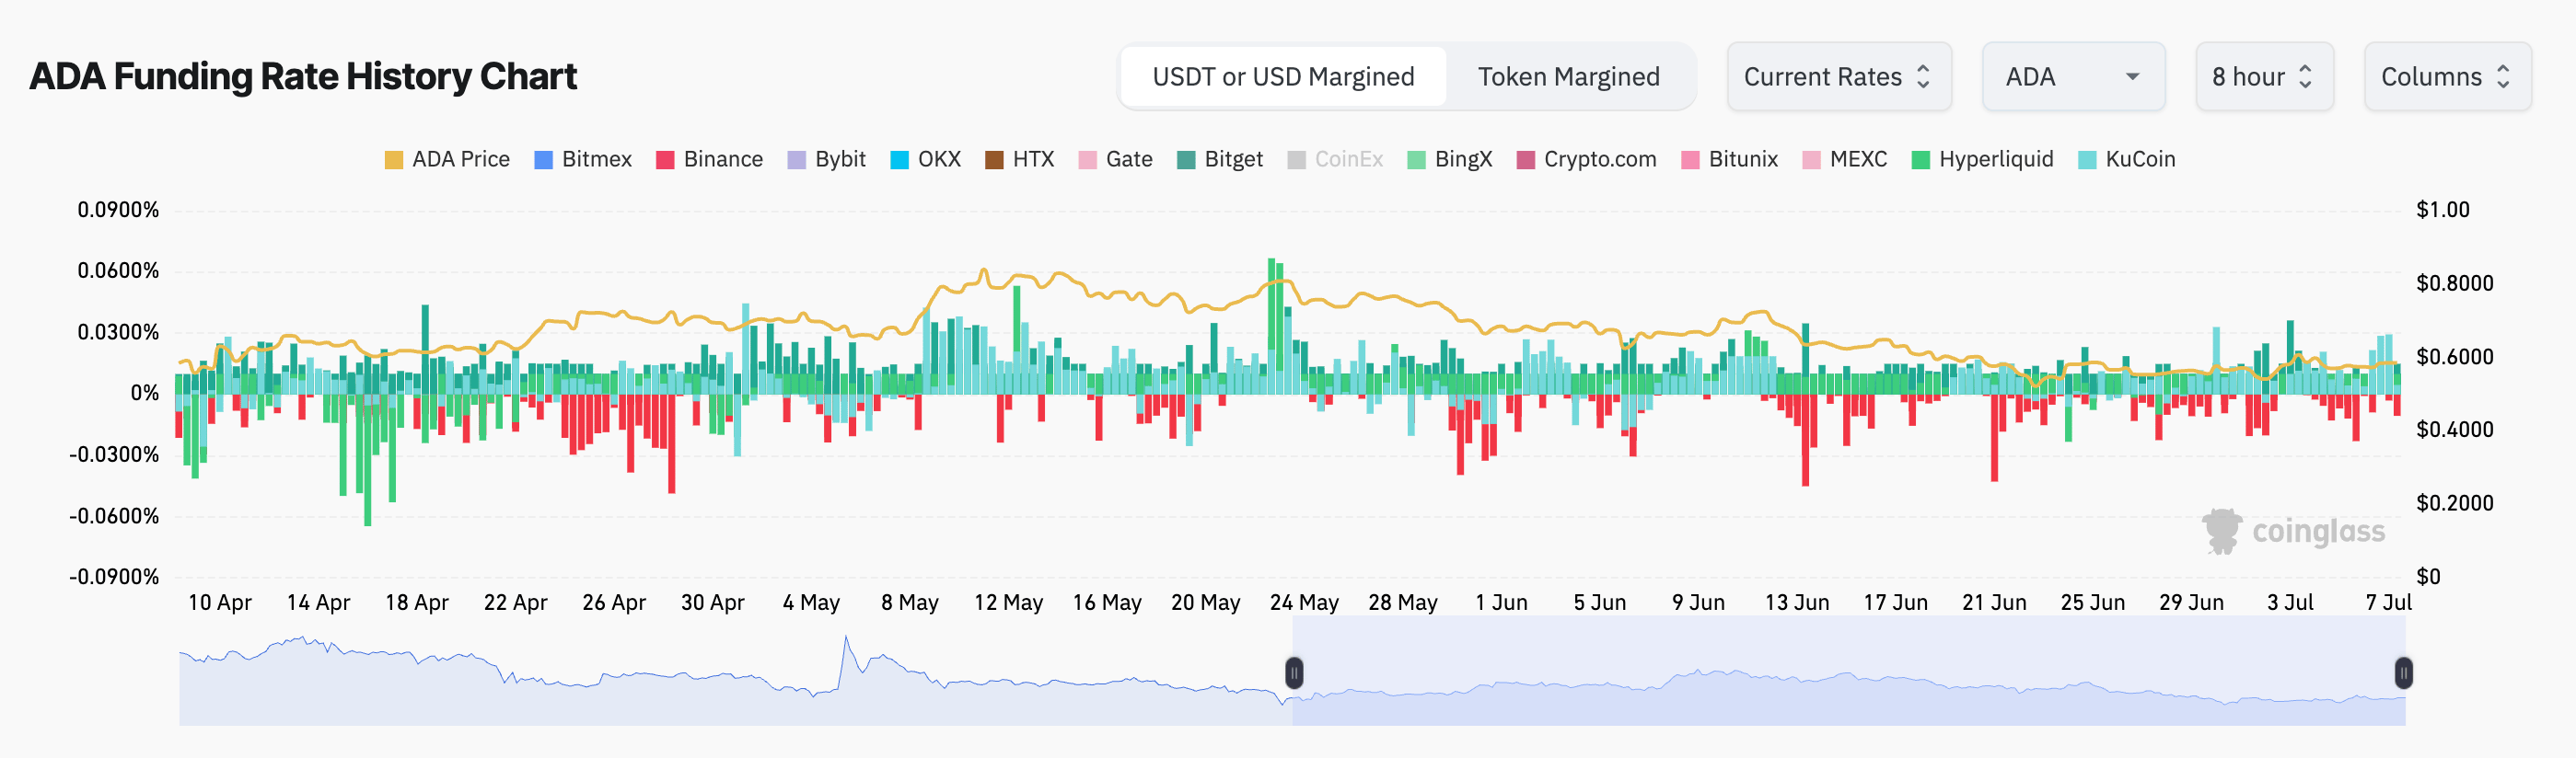Toggle Bitunix series in legend

1729,160
